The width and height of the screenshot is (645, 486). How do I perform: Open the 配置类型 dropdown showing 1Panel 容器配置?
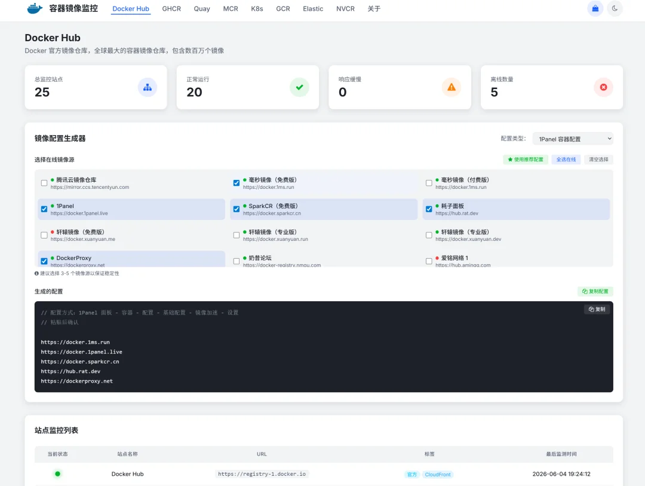click(x=573, y=139)
